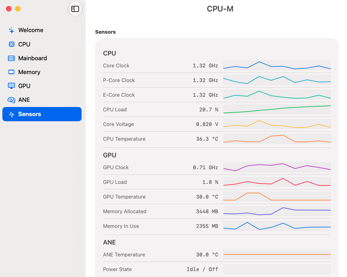The width and height of the screenshot is (347, 277).
Task: Minimize window with yellow button
Action: tap(18, 9)
